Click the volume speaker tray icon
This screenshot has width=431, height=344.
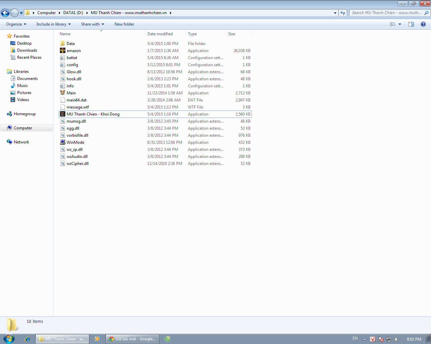[397, 339]
